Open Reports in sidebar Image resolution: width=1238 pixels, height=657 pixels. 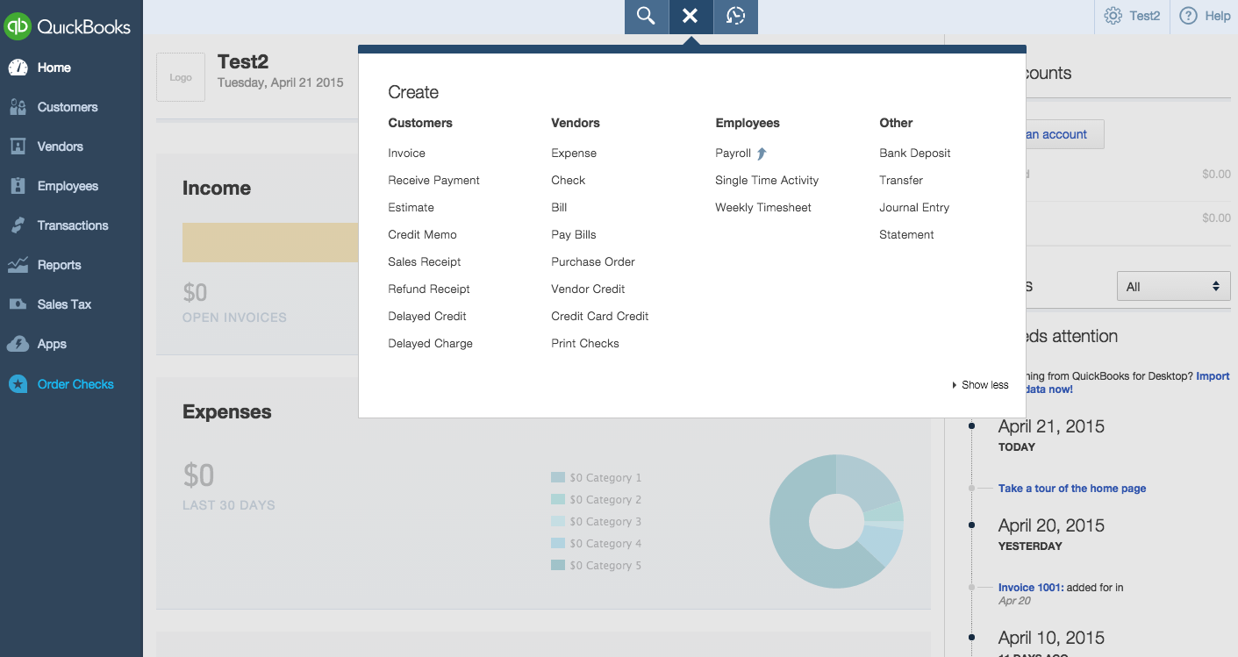[59, 265]
